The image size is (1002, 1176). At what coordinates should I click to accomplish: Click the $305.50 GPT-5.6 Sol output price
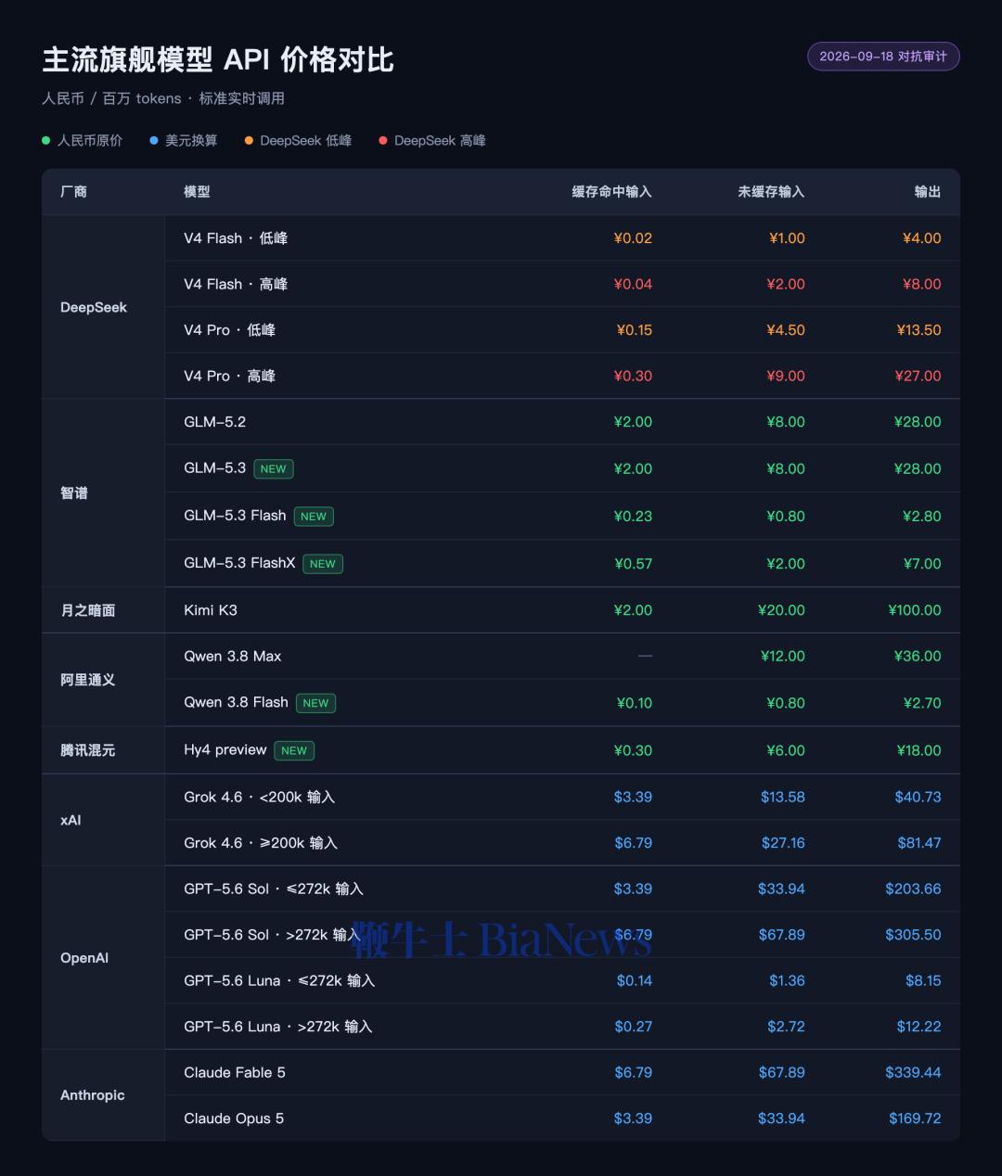tap(913, 935)
